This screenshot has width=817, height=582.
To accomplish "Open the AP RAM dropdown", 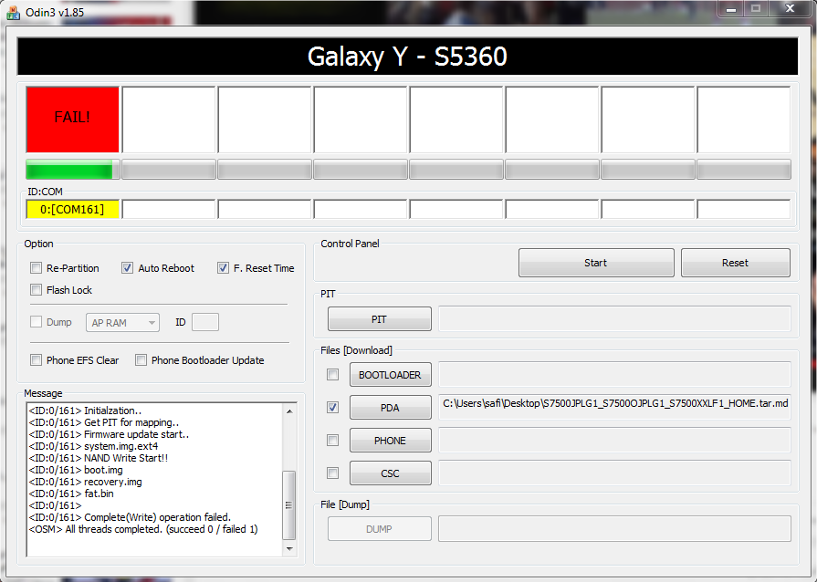I will point(122,323).
